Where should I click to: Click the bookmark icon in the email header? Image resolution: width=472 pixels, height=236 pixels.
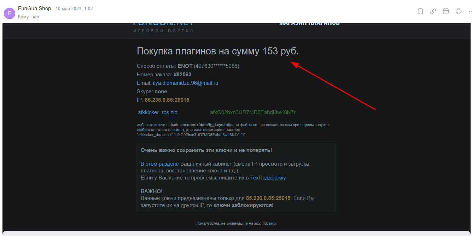pyautogui.click(x=420, y=11)
